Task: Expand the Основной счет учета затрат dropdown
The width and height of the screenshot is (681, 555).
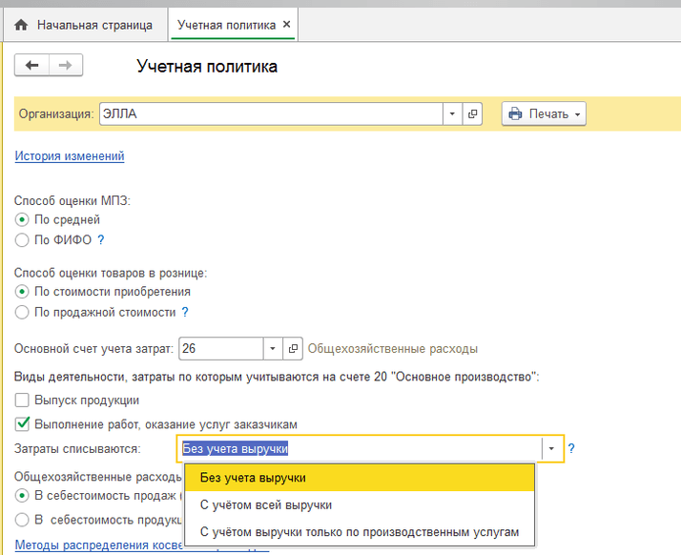Action: [273, 348]
